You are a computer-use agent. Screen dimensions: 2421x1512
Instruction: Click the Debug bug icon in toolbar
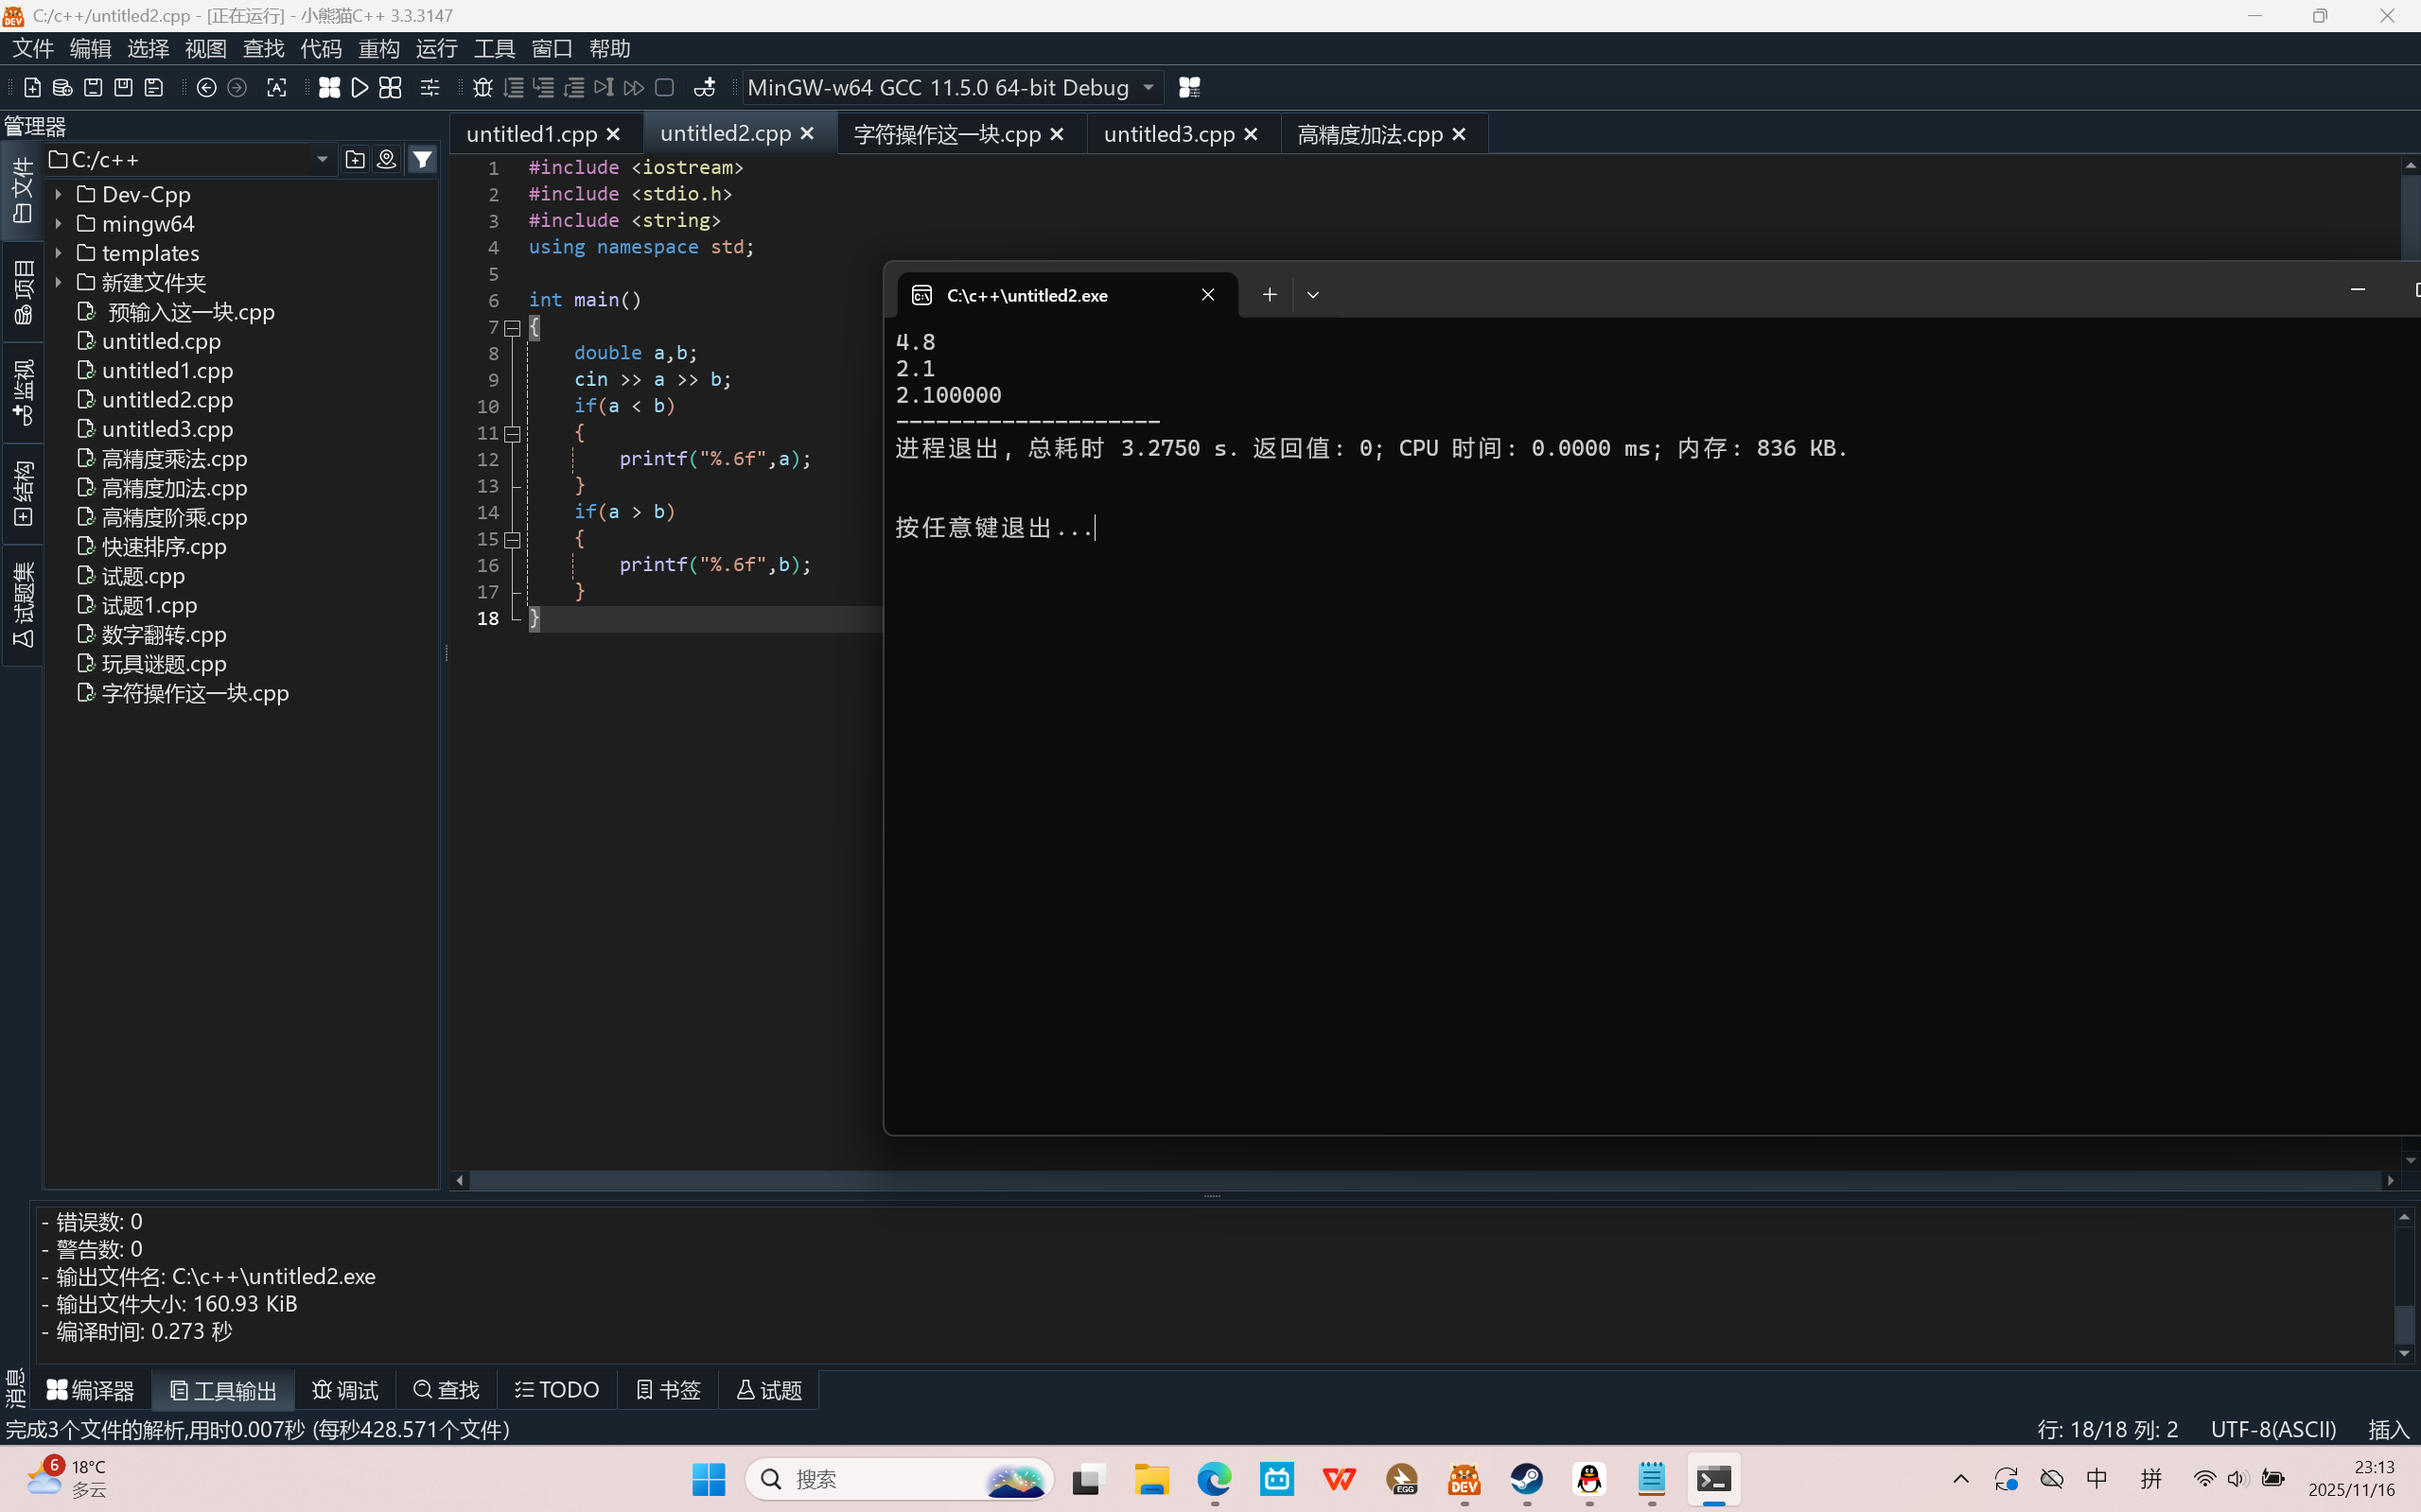coord(482,88)
